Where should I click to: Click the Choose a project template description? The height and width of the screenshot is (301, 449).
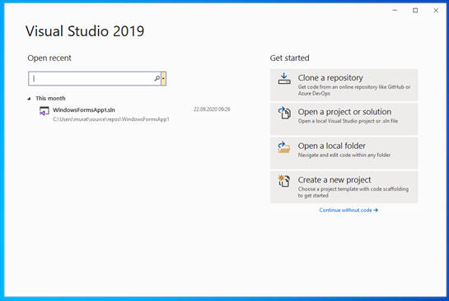tap(353, 192)
